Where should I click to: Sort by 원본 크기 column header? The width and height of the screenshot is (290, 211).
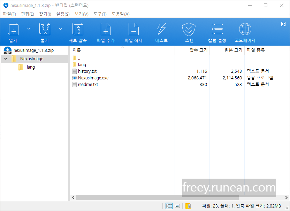point(234,50)
